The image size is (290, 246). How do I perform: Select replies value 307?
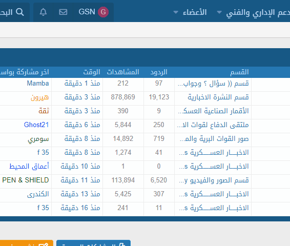(159, 194)
